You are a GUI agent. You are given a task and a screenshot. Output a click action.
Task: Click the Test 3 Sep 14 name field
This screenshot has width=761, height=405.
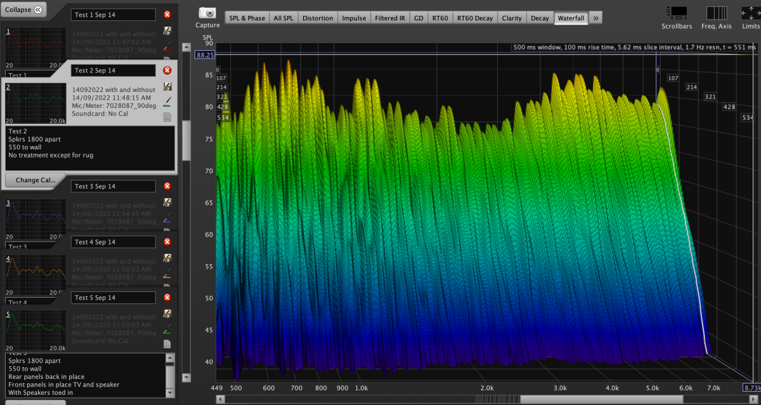113,186
